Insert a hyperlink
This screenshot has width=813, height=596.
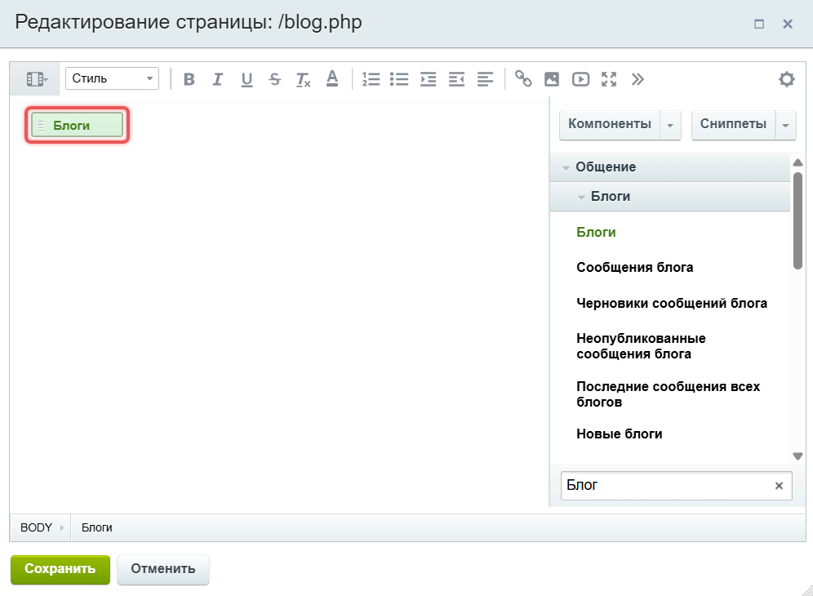523,79
